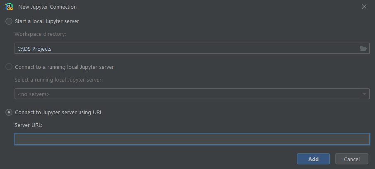Click the Server URL caption
The height and width of the screenshot is (169, 375).
point(29,125)
